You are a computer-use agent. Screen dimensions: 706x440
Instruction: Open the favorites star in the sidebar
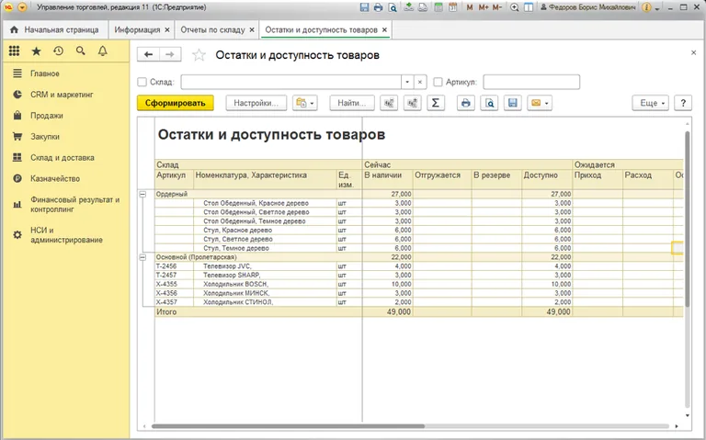[36, 51]
